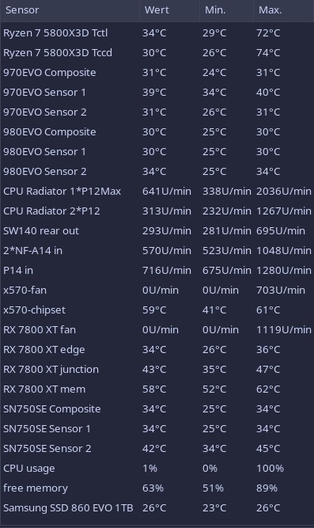Select the CPU Radiator 1*P12Max row
This screenshot has width=314, height=528.
157,192
